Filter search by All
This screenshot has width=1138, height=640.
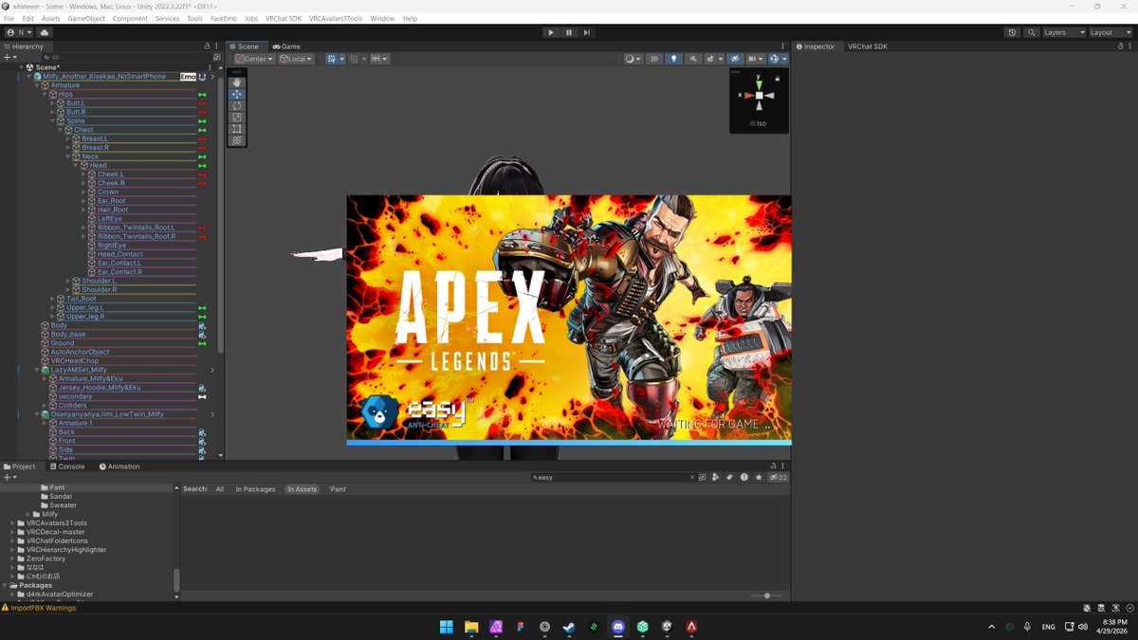coord(220,489)
